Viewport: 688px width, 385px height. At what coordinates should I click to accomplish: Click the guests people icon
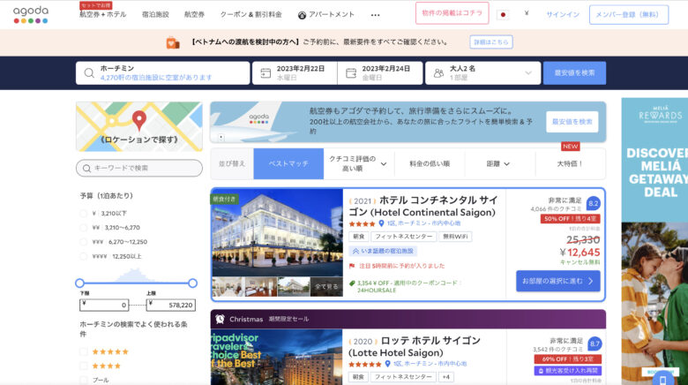(x=438, y=73)
